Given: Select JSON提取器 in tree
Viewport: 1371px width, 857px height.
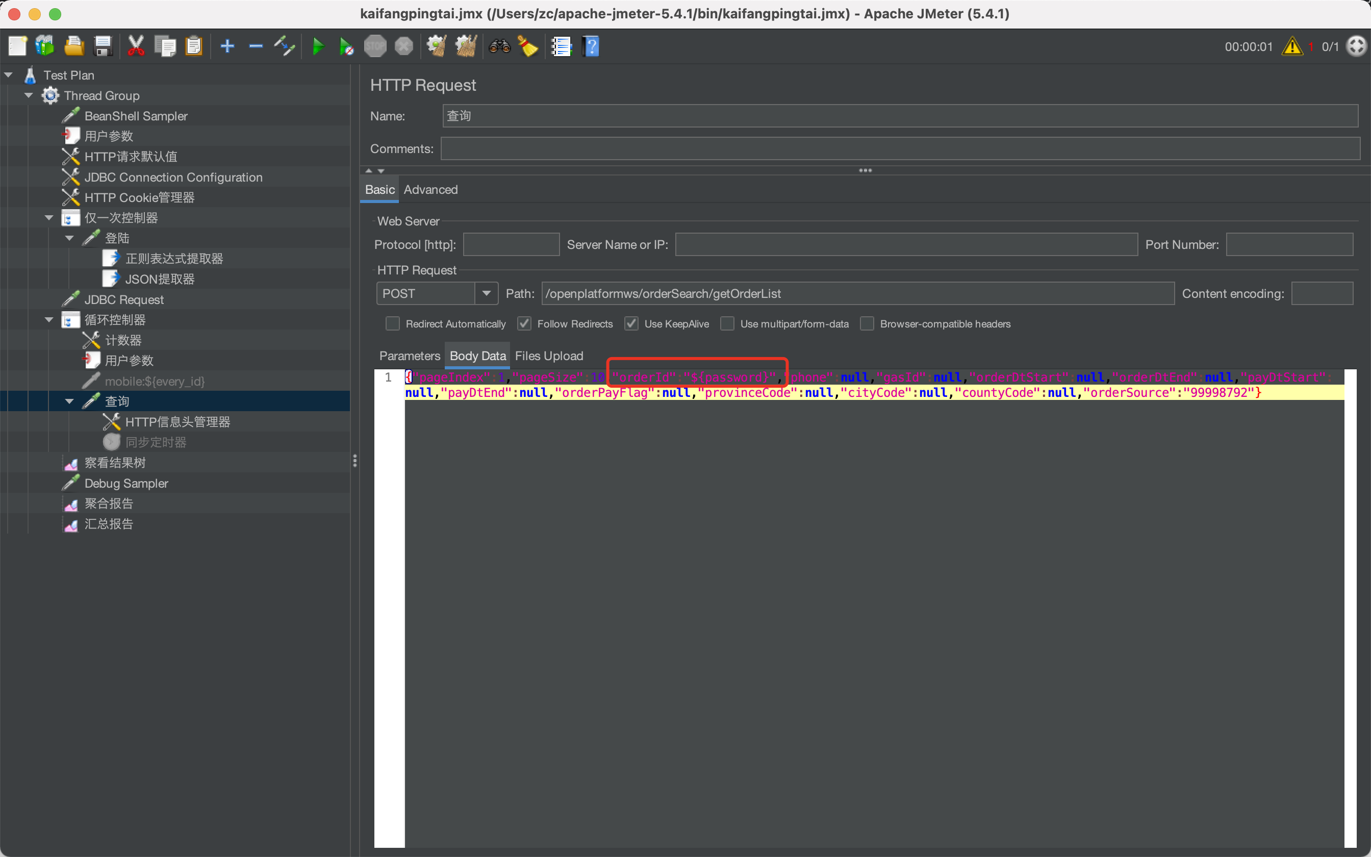Looking at the screenshot, I should pos(160,279).
